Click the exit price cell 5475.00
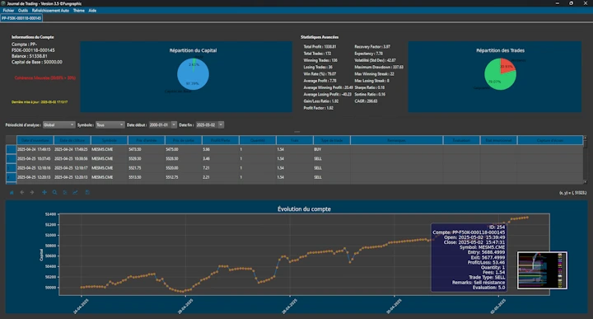Image resolution: width=593 pixels, height=319 pixels. pos(184,149)
